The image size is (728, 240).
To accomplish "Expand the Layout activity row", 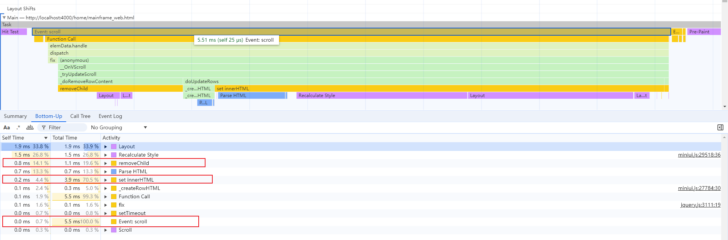I will (x=106, y=147).
